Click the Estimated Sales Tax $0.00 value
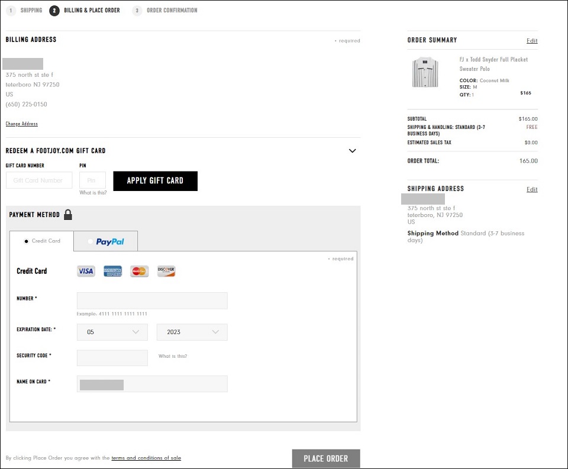 531,143
